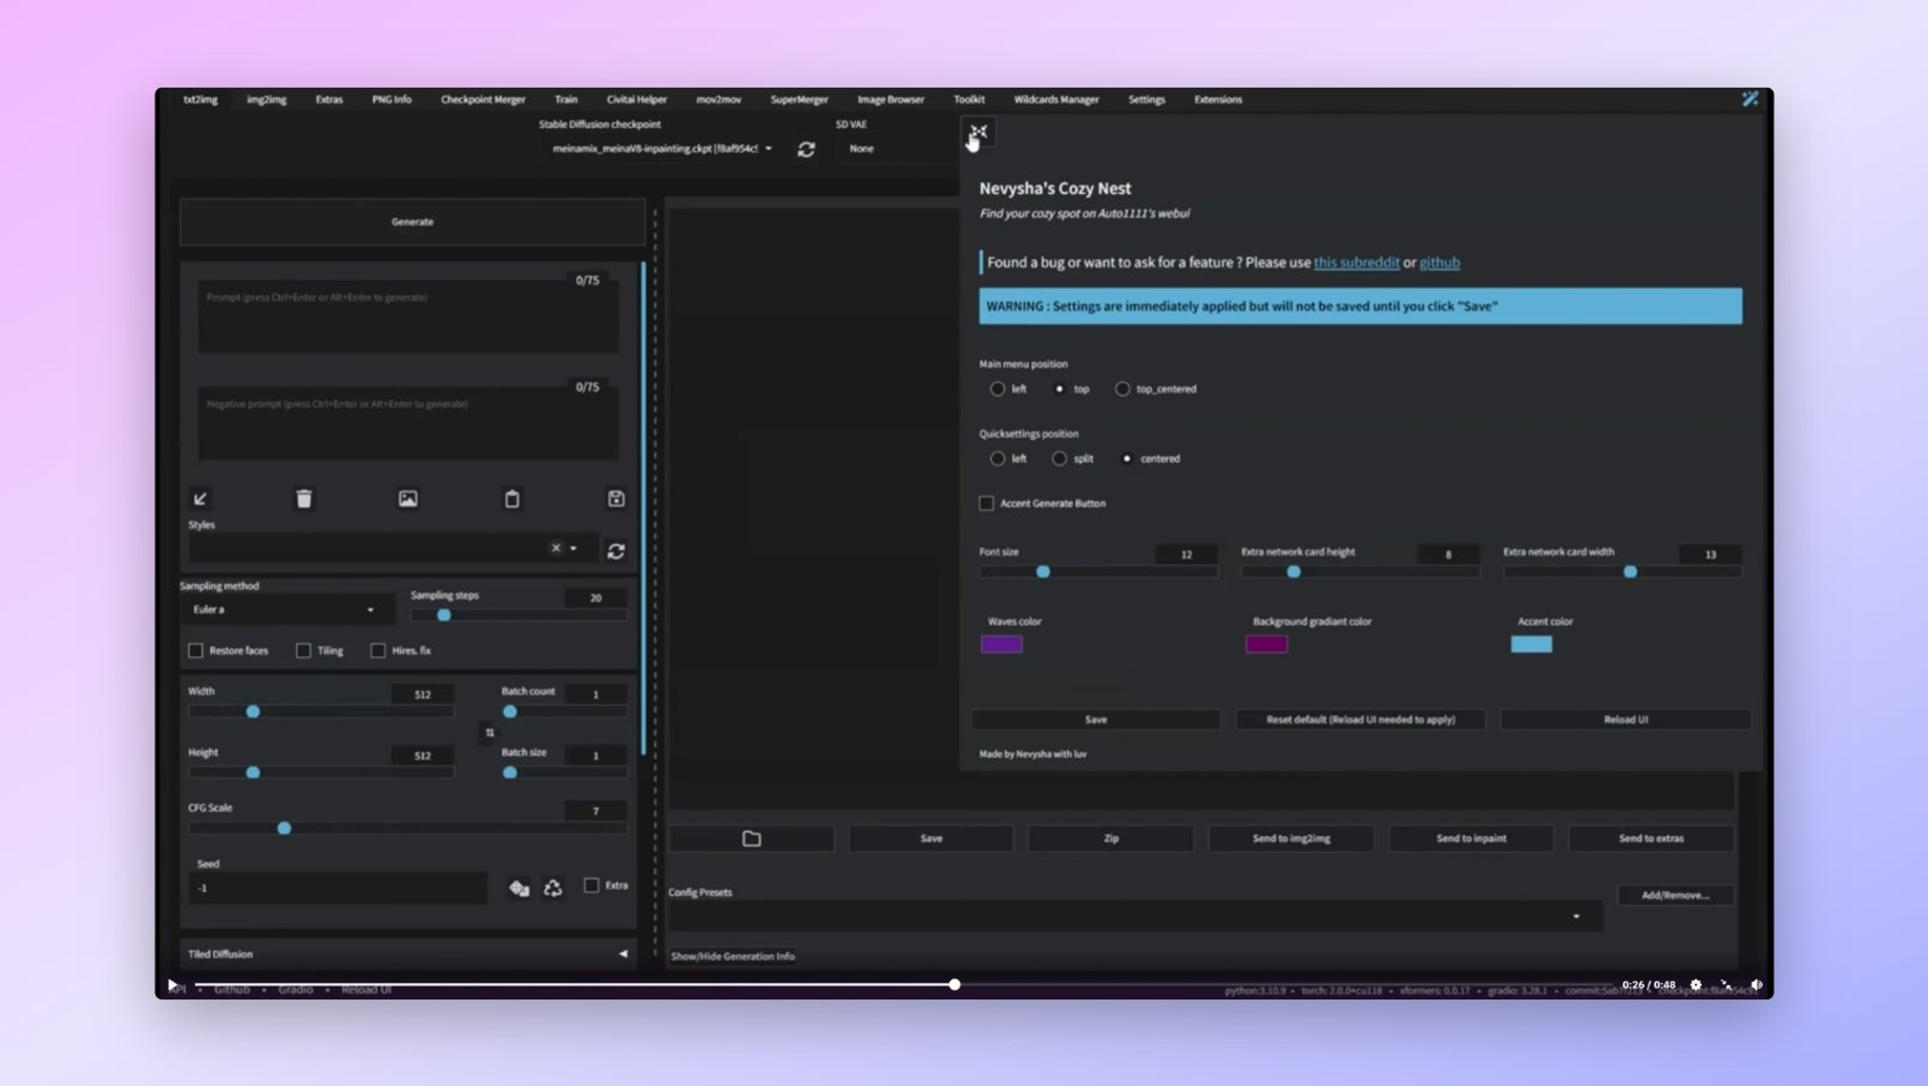Read generation parameters arrow icon below prompt
1928x1086 pixels.
pos(200,499)
